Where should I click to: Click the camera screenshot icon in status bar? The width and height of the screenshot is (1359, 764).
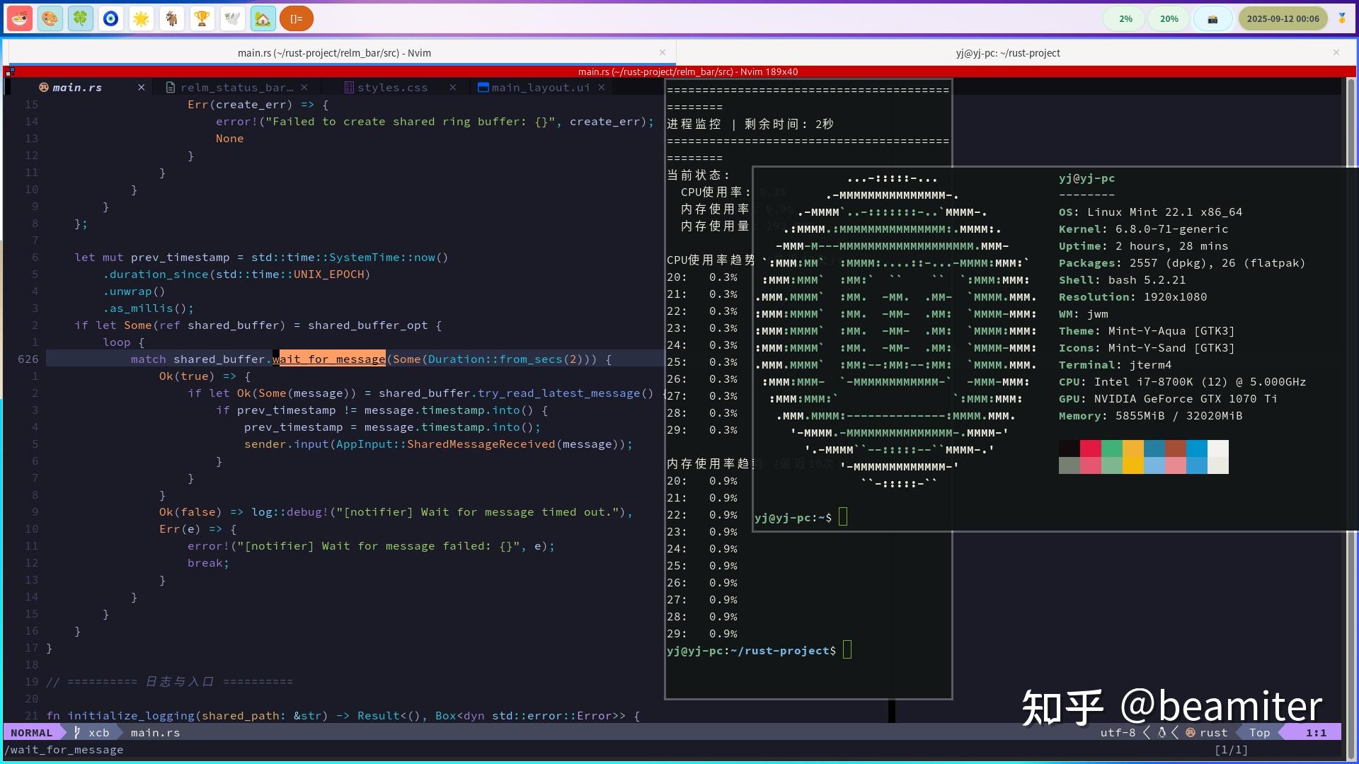click(x=1212, y=19)
